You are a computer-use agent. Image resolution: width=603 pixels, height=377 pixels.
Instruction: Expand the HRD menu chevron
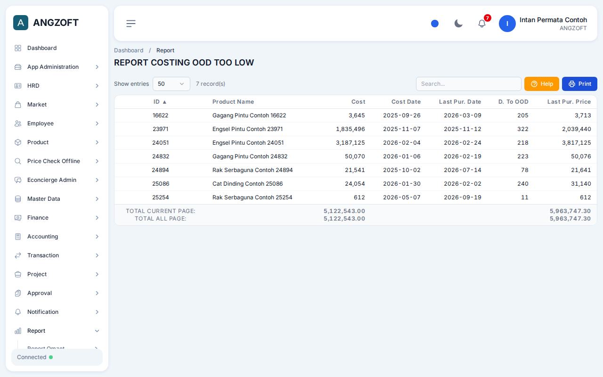[97, 86]
